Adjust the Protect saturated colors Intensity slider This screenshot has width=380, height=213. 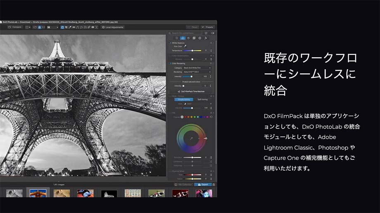[183, 86]
